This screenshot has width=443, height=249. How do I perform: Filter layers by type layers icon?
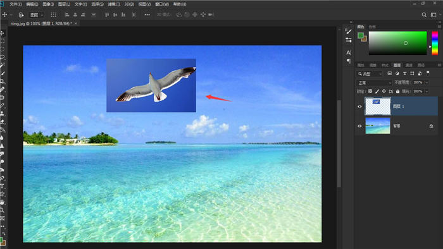point(404,73)
